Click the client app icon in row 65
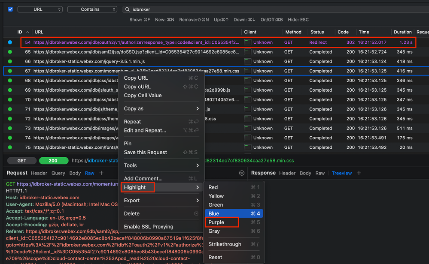429x264 pixels. pos(248,52)
